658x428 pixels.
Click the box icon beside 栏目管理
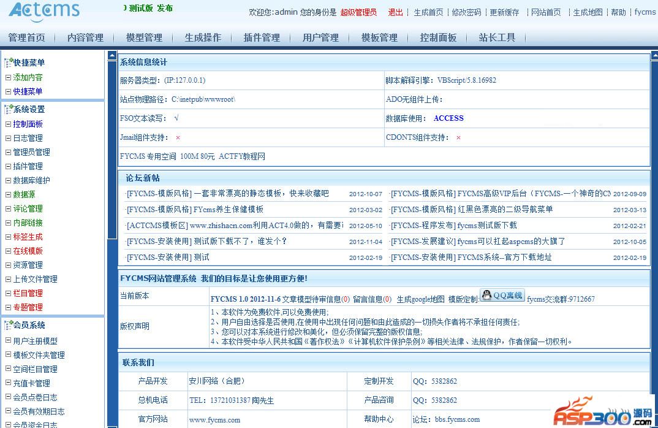point(8,293)
